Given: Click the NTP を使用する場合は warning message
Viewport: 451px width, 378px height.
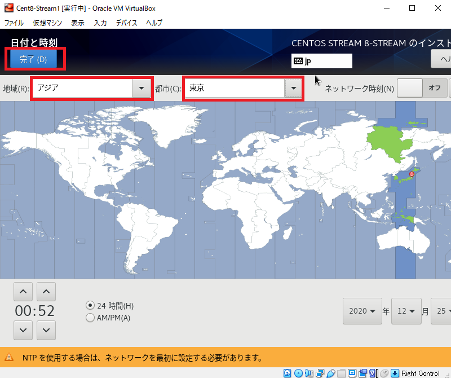Looking at the screenshot, I should 143,358.
